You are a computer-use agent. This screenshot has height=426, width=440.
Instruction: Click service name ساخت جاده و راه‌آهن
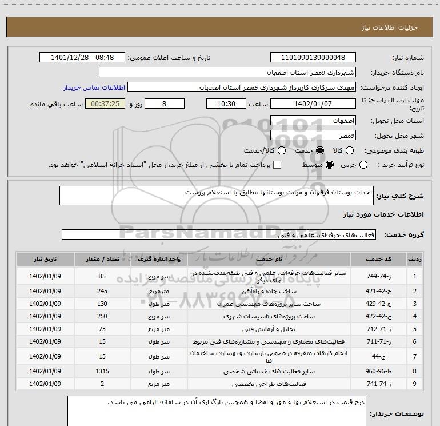pyautogui.click(x=269, y=291)
